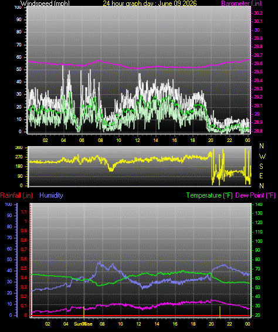Click the 1.1 rainfall scale value
Viewport: 278px width, 332px height.
[24, 212]
